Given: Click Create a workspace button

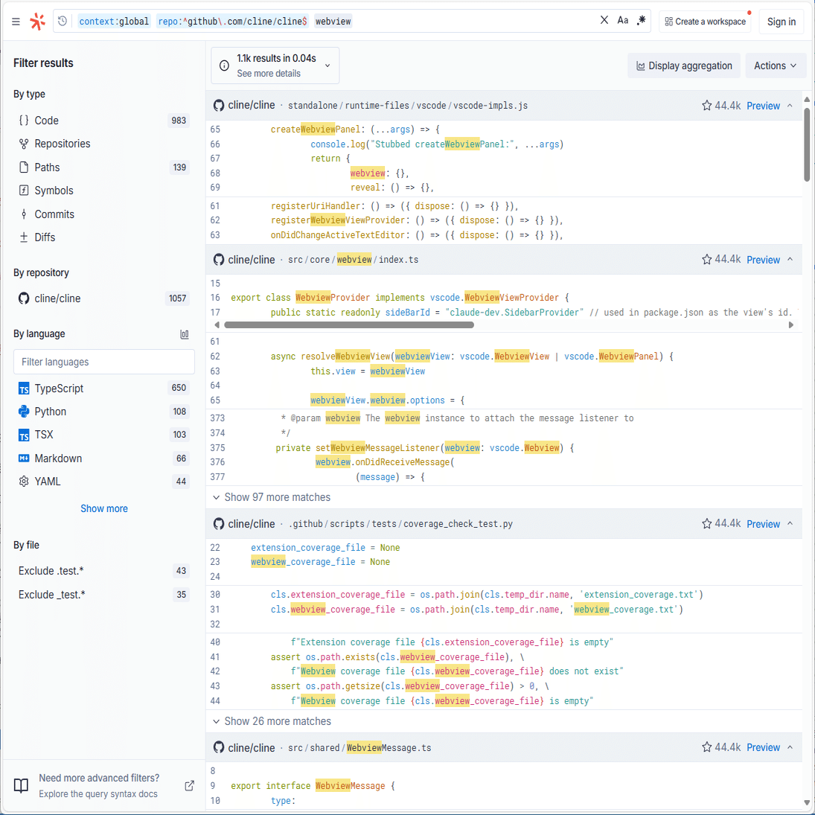Looking at the screenshot, I should [705, 22].
